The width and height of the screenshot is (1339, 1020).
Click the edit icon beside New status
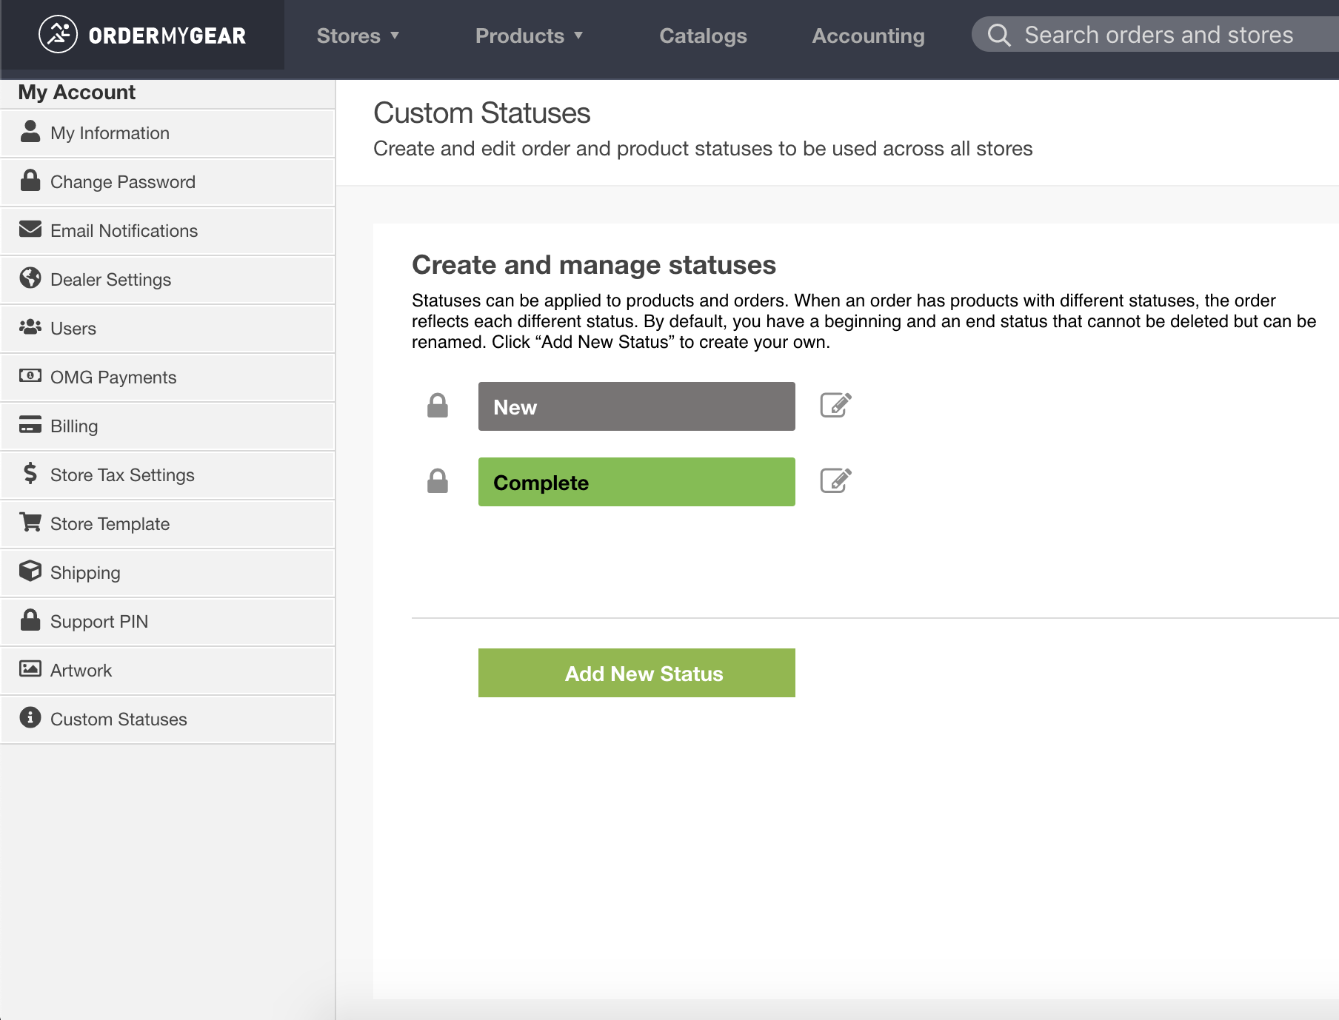(835, 406)
